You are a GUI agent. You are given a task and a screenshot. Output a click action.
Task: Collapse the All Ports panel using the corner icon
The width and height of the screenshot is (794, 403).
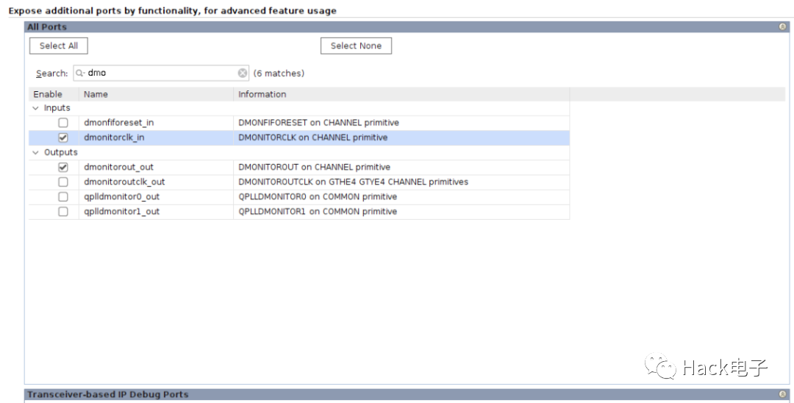click(782, 26)
